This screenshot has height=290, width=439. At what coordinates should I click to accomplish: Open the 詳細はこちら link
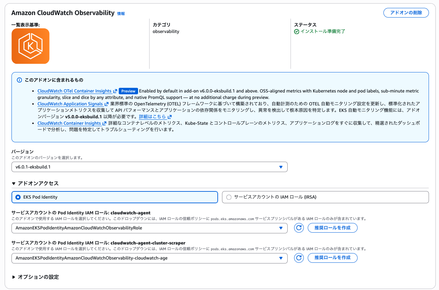(x=152, y=117)
